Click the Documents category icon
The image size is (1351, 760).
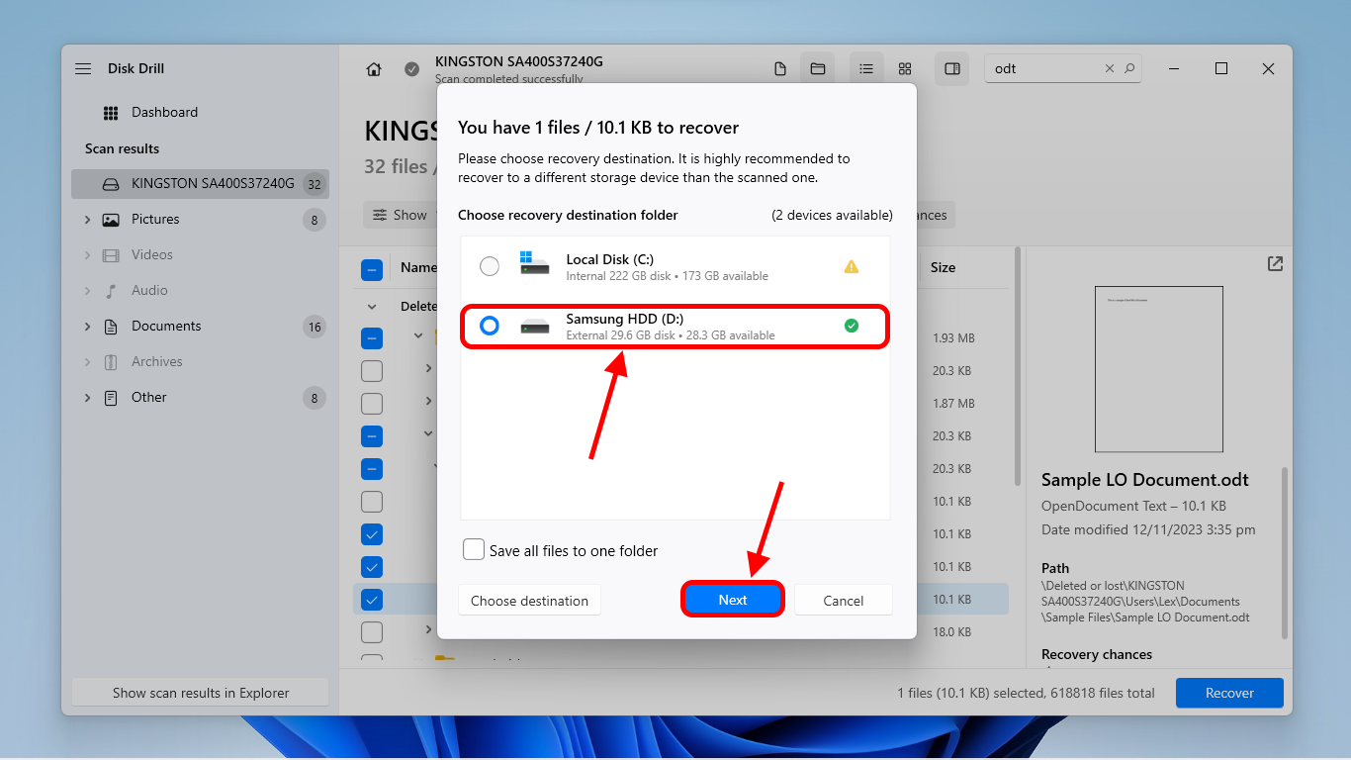click(111, 326)
